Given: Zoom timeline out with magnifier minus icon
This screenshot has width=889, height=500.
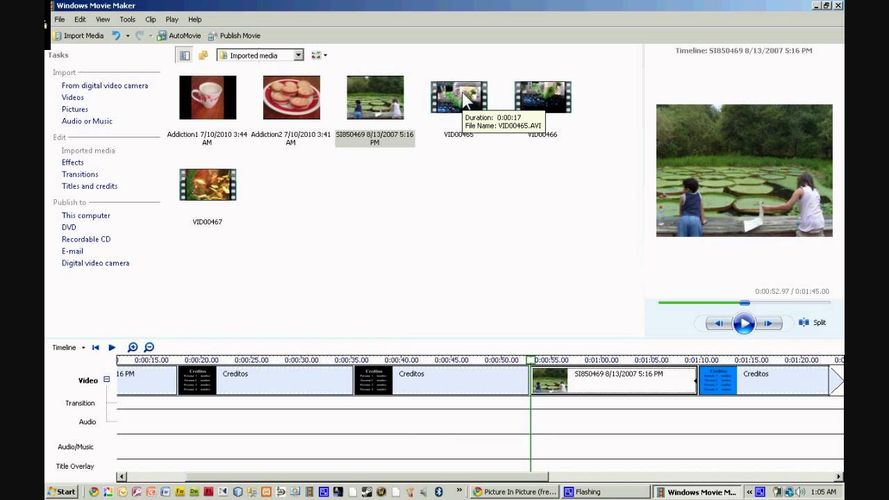Looking at the screenshot, I should (149, 347).
